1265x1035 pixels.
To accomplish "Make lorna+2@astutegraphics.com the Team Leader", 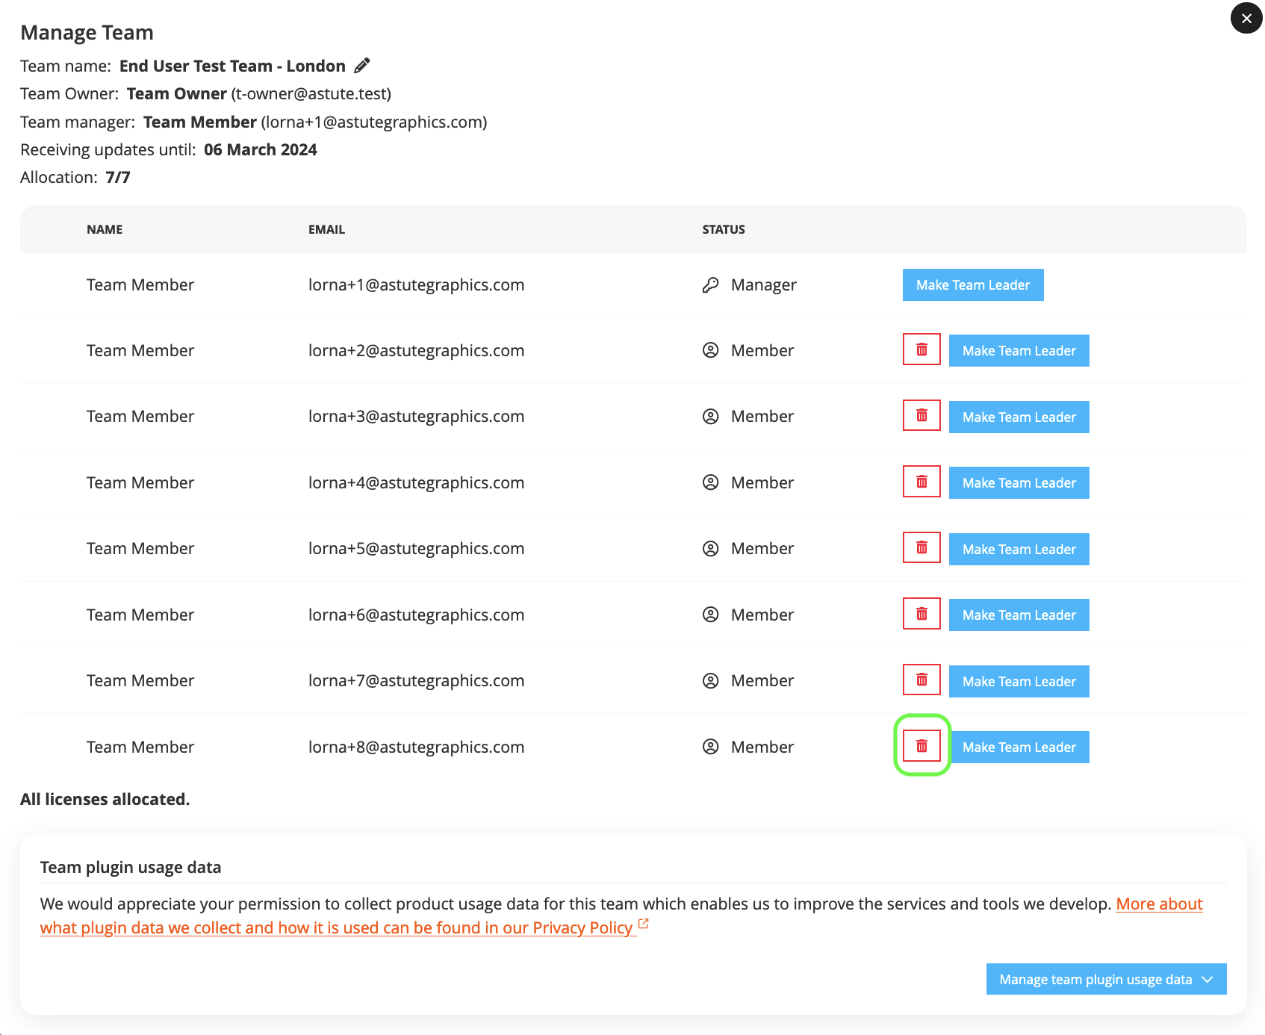I will [1019, 351].
